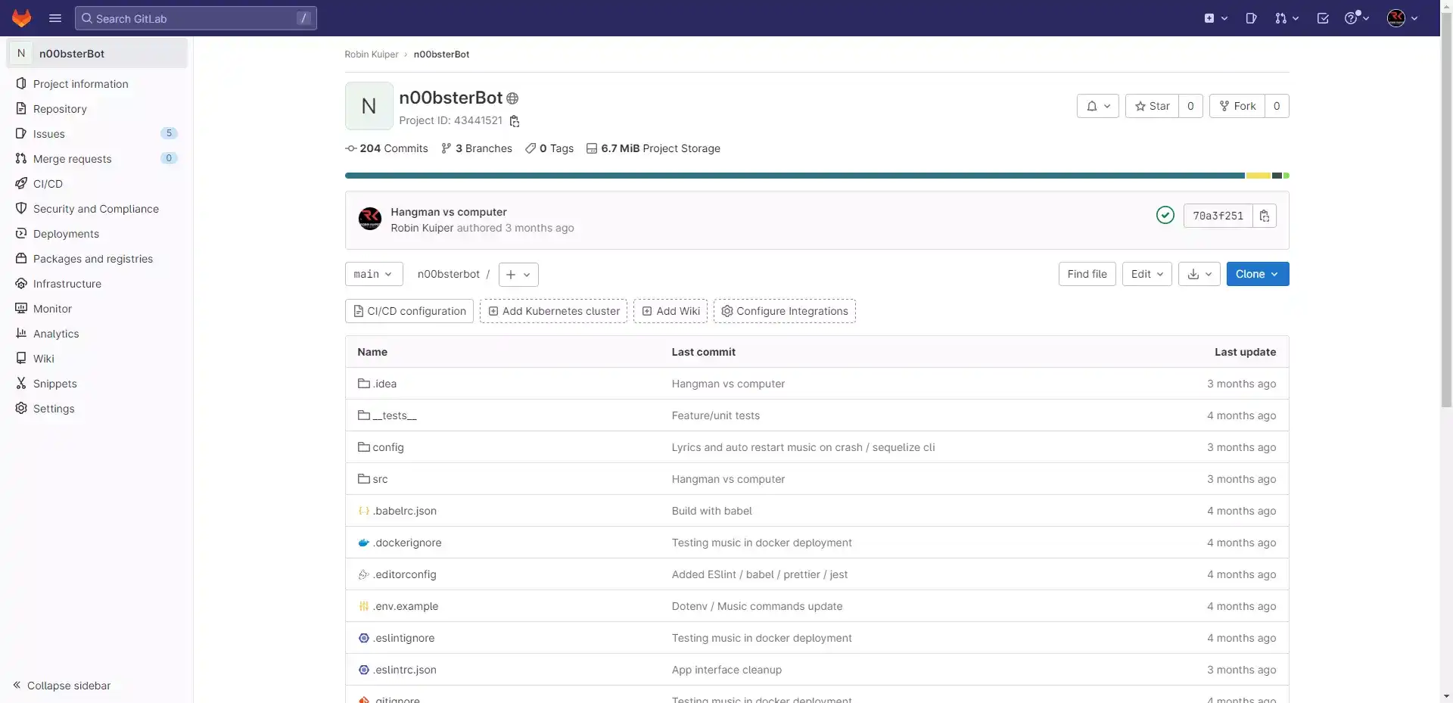The image size is (1453, 703).
Task: Click the .dockerignore whale icon
Action: click(364, 543)
